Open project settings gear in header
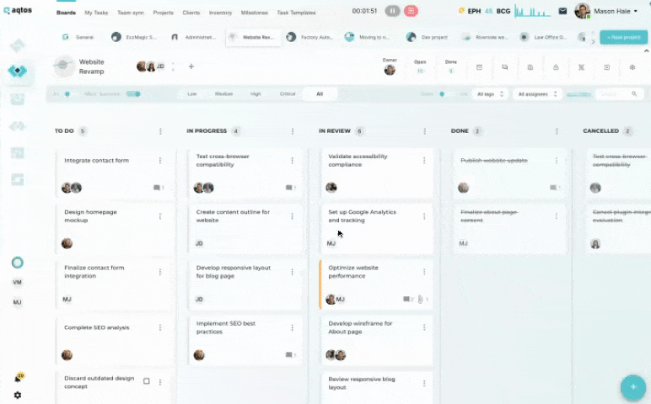Screen dimensions: 651x404 pos(632,67)
